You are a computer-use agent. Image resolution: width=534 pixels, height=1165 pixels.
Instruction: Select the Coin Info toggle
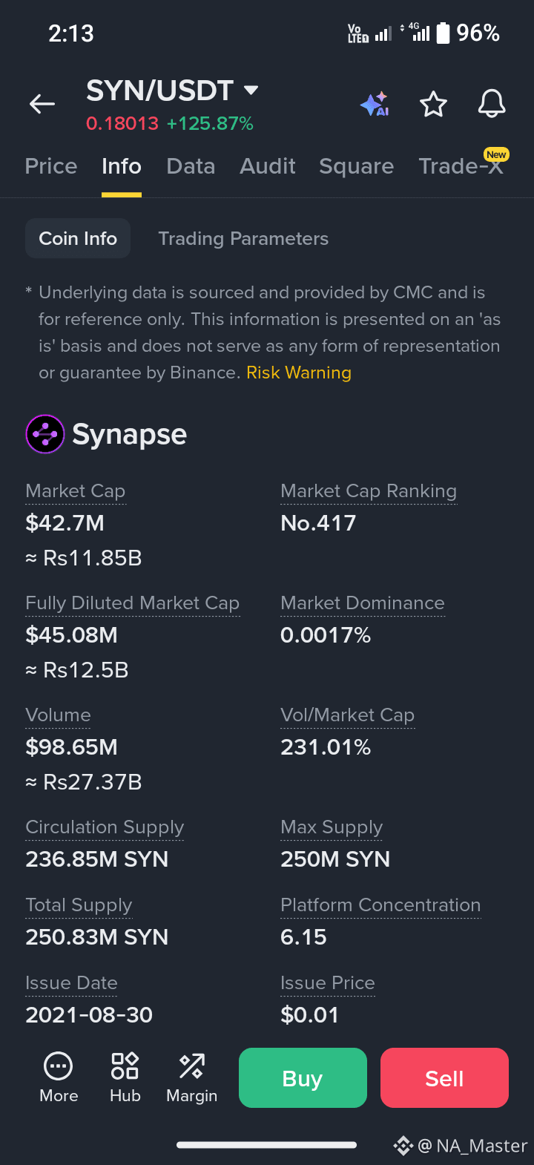pos(78,238)
